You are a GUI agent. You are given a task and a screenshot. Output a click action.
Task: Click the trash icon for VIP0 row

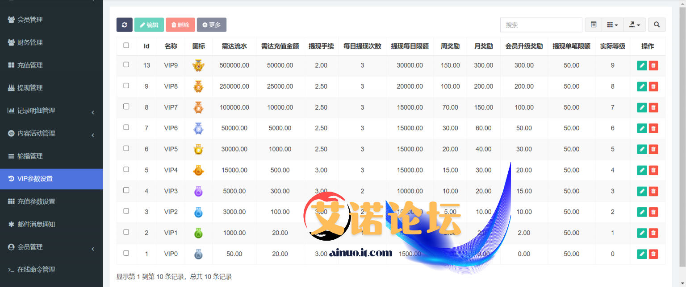pos(653,254)
